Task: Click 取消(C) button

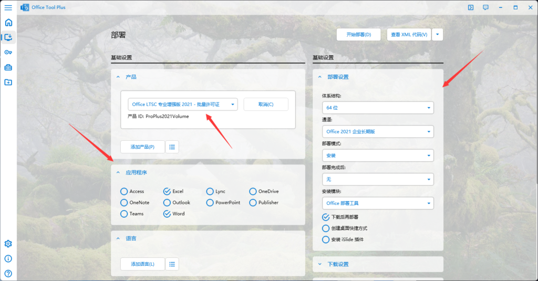Action: tap(266, 105)
